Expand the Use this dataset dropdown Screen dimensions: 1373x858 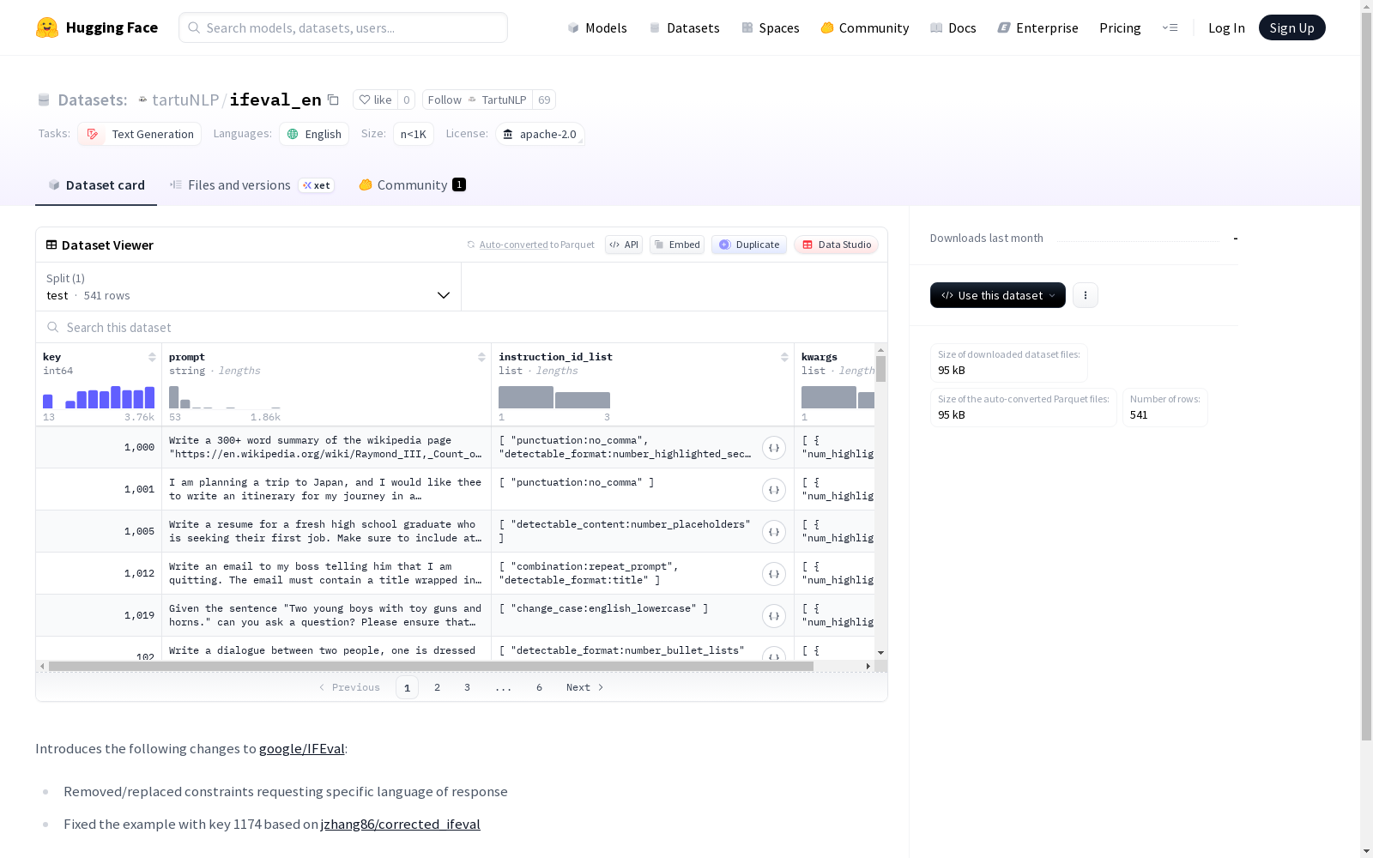[x=998, y=295]
